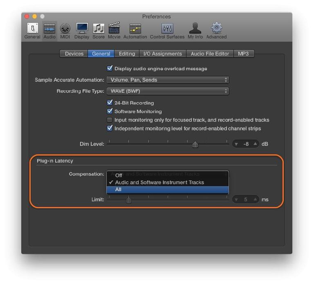The height and width of the screenshot is (285, 314).
Task: Switch to the MP3 tab
Action: 244,54
